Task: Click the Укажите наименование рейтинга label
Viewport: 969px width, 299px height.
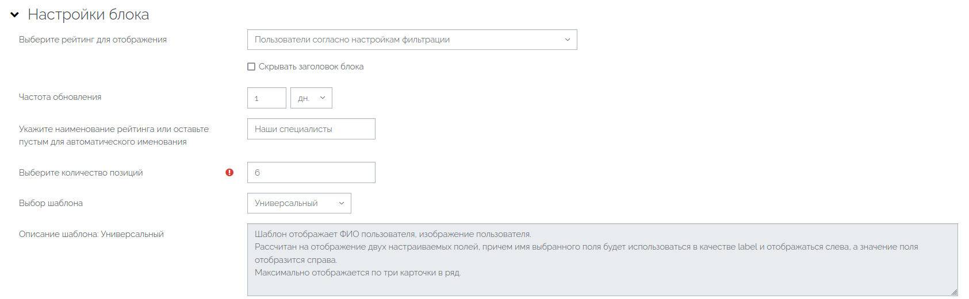Action: tap(114, 135)
